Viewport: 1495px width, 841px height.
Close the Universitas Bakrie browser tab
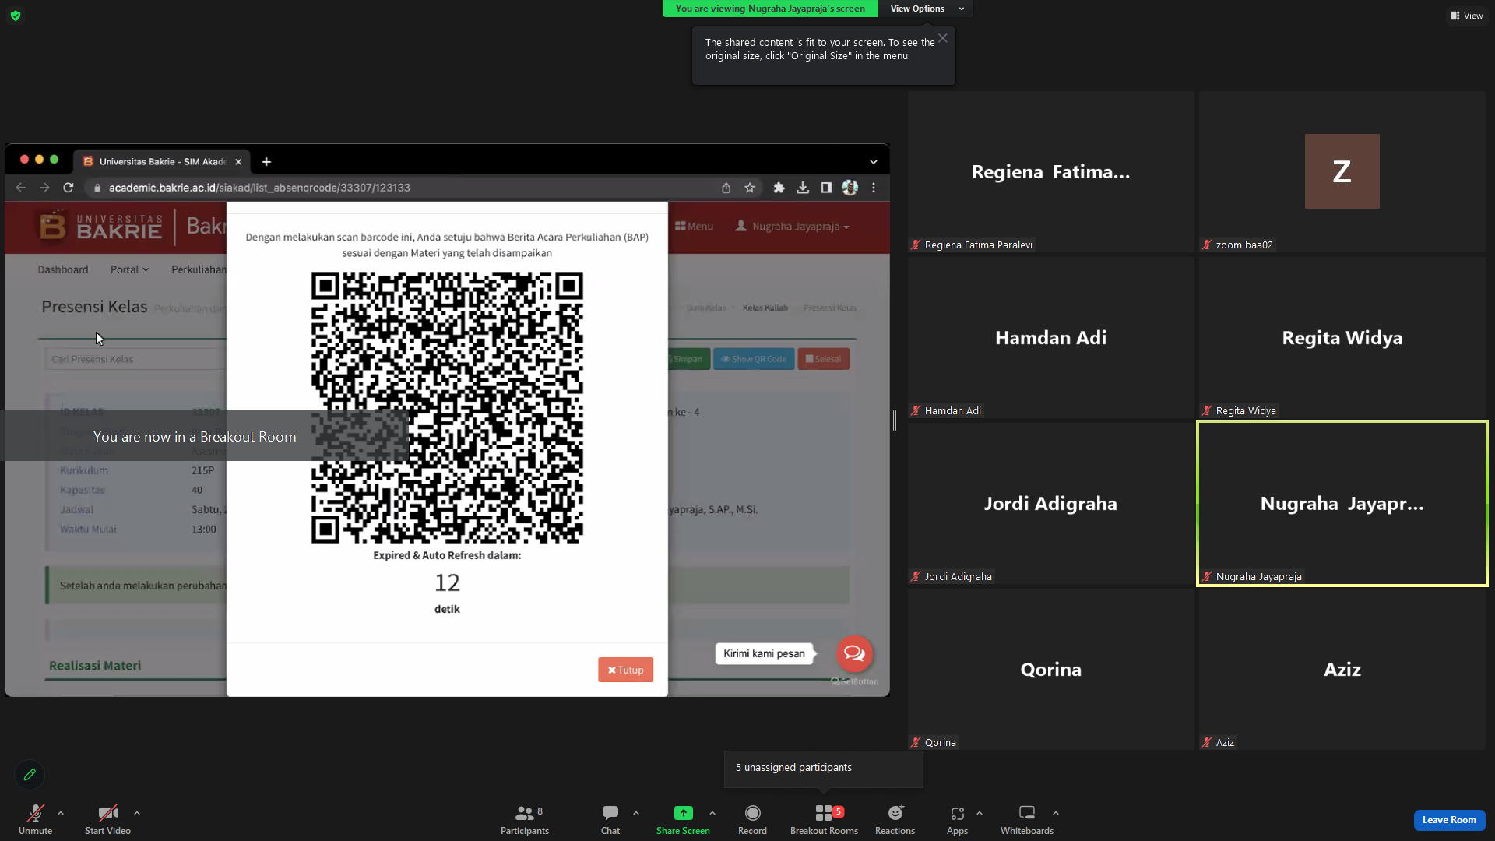(238, 162)
